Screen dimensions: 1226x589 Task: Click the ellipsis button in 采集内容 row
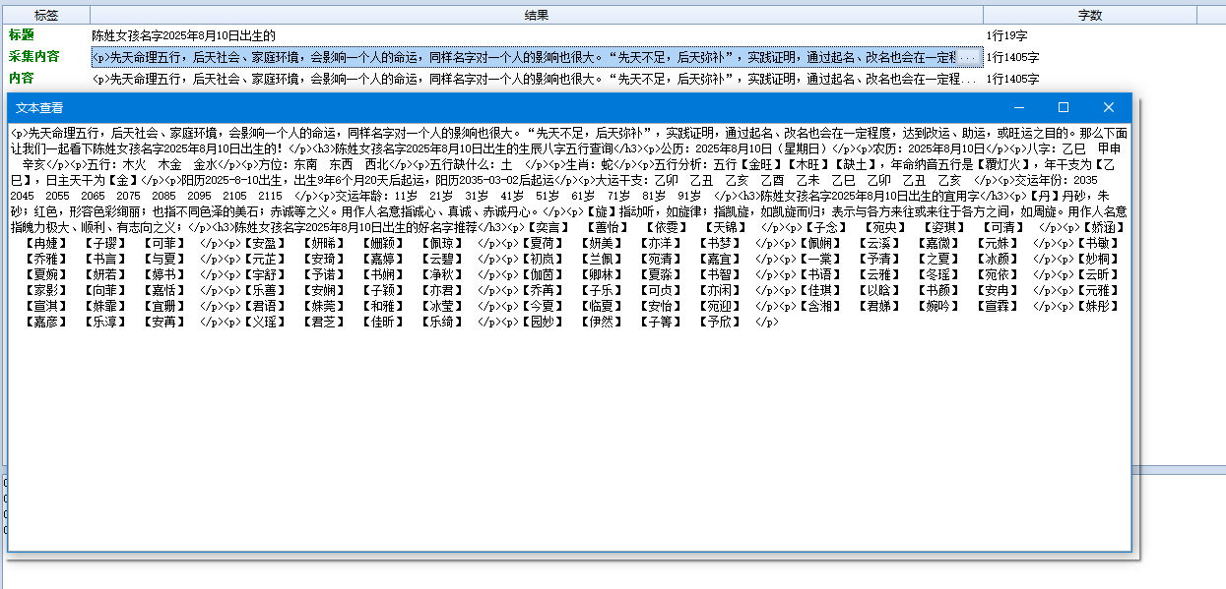click(970, 57)
